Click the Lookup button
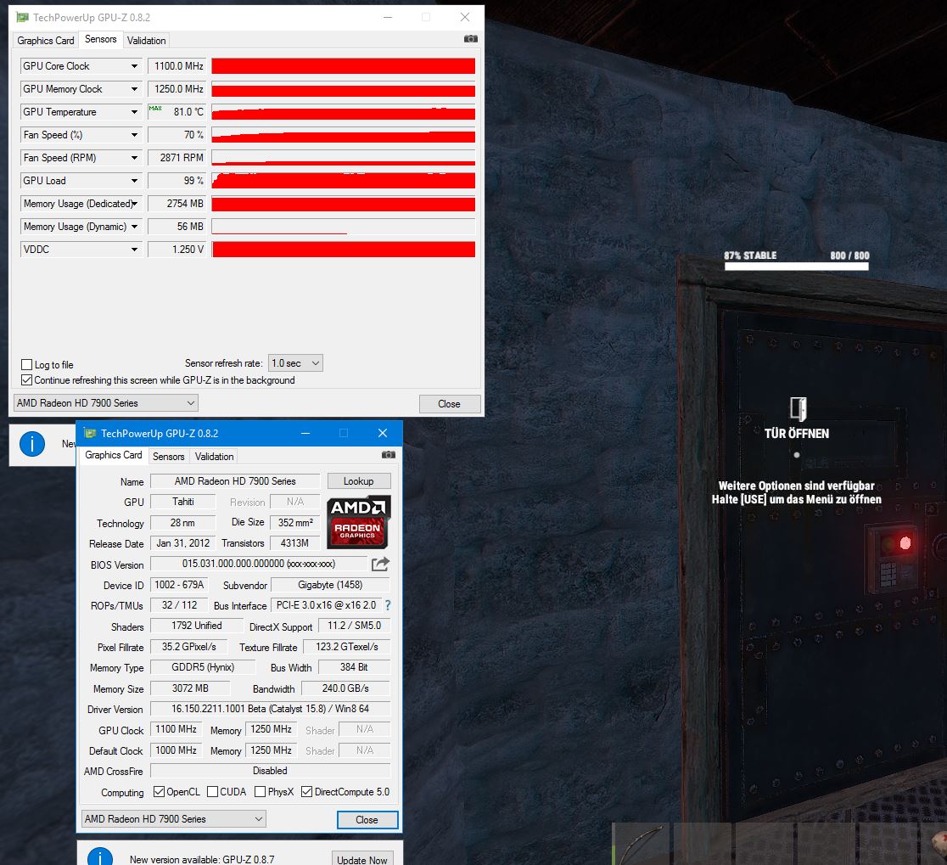 pos(359,480)
